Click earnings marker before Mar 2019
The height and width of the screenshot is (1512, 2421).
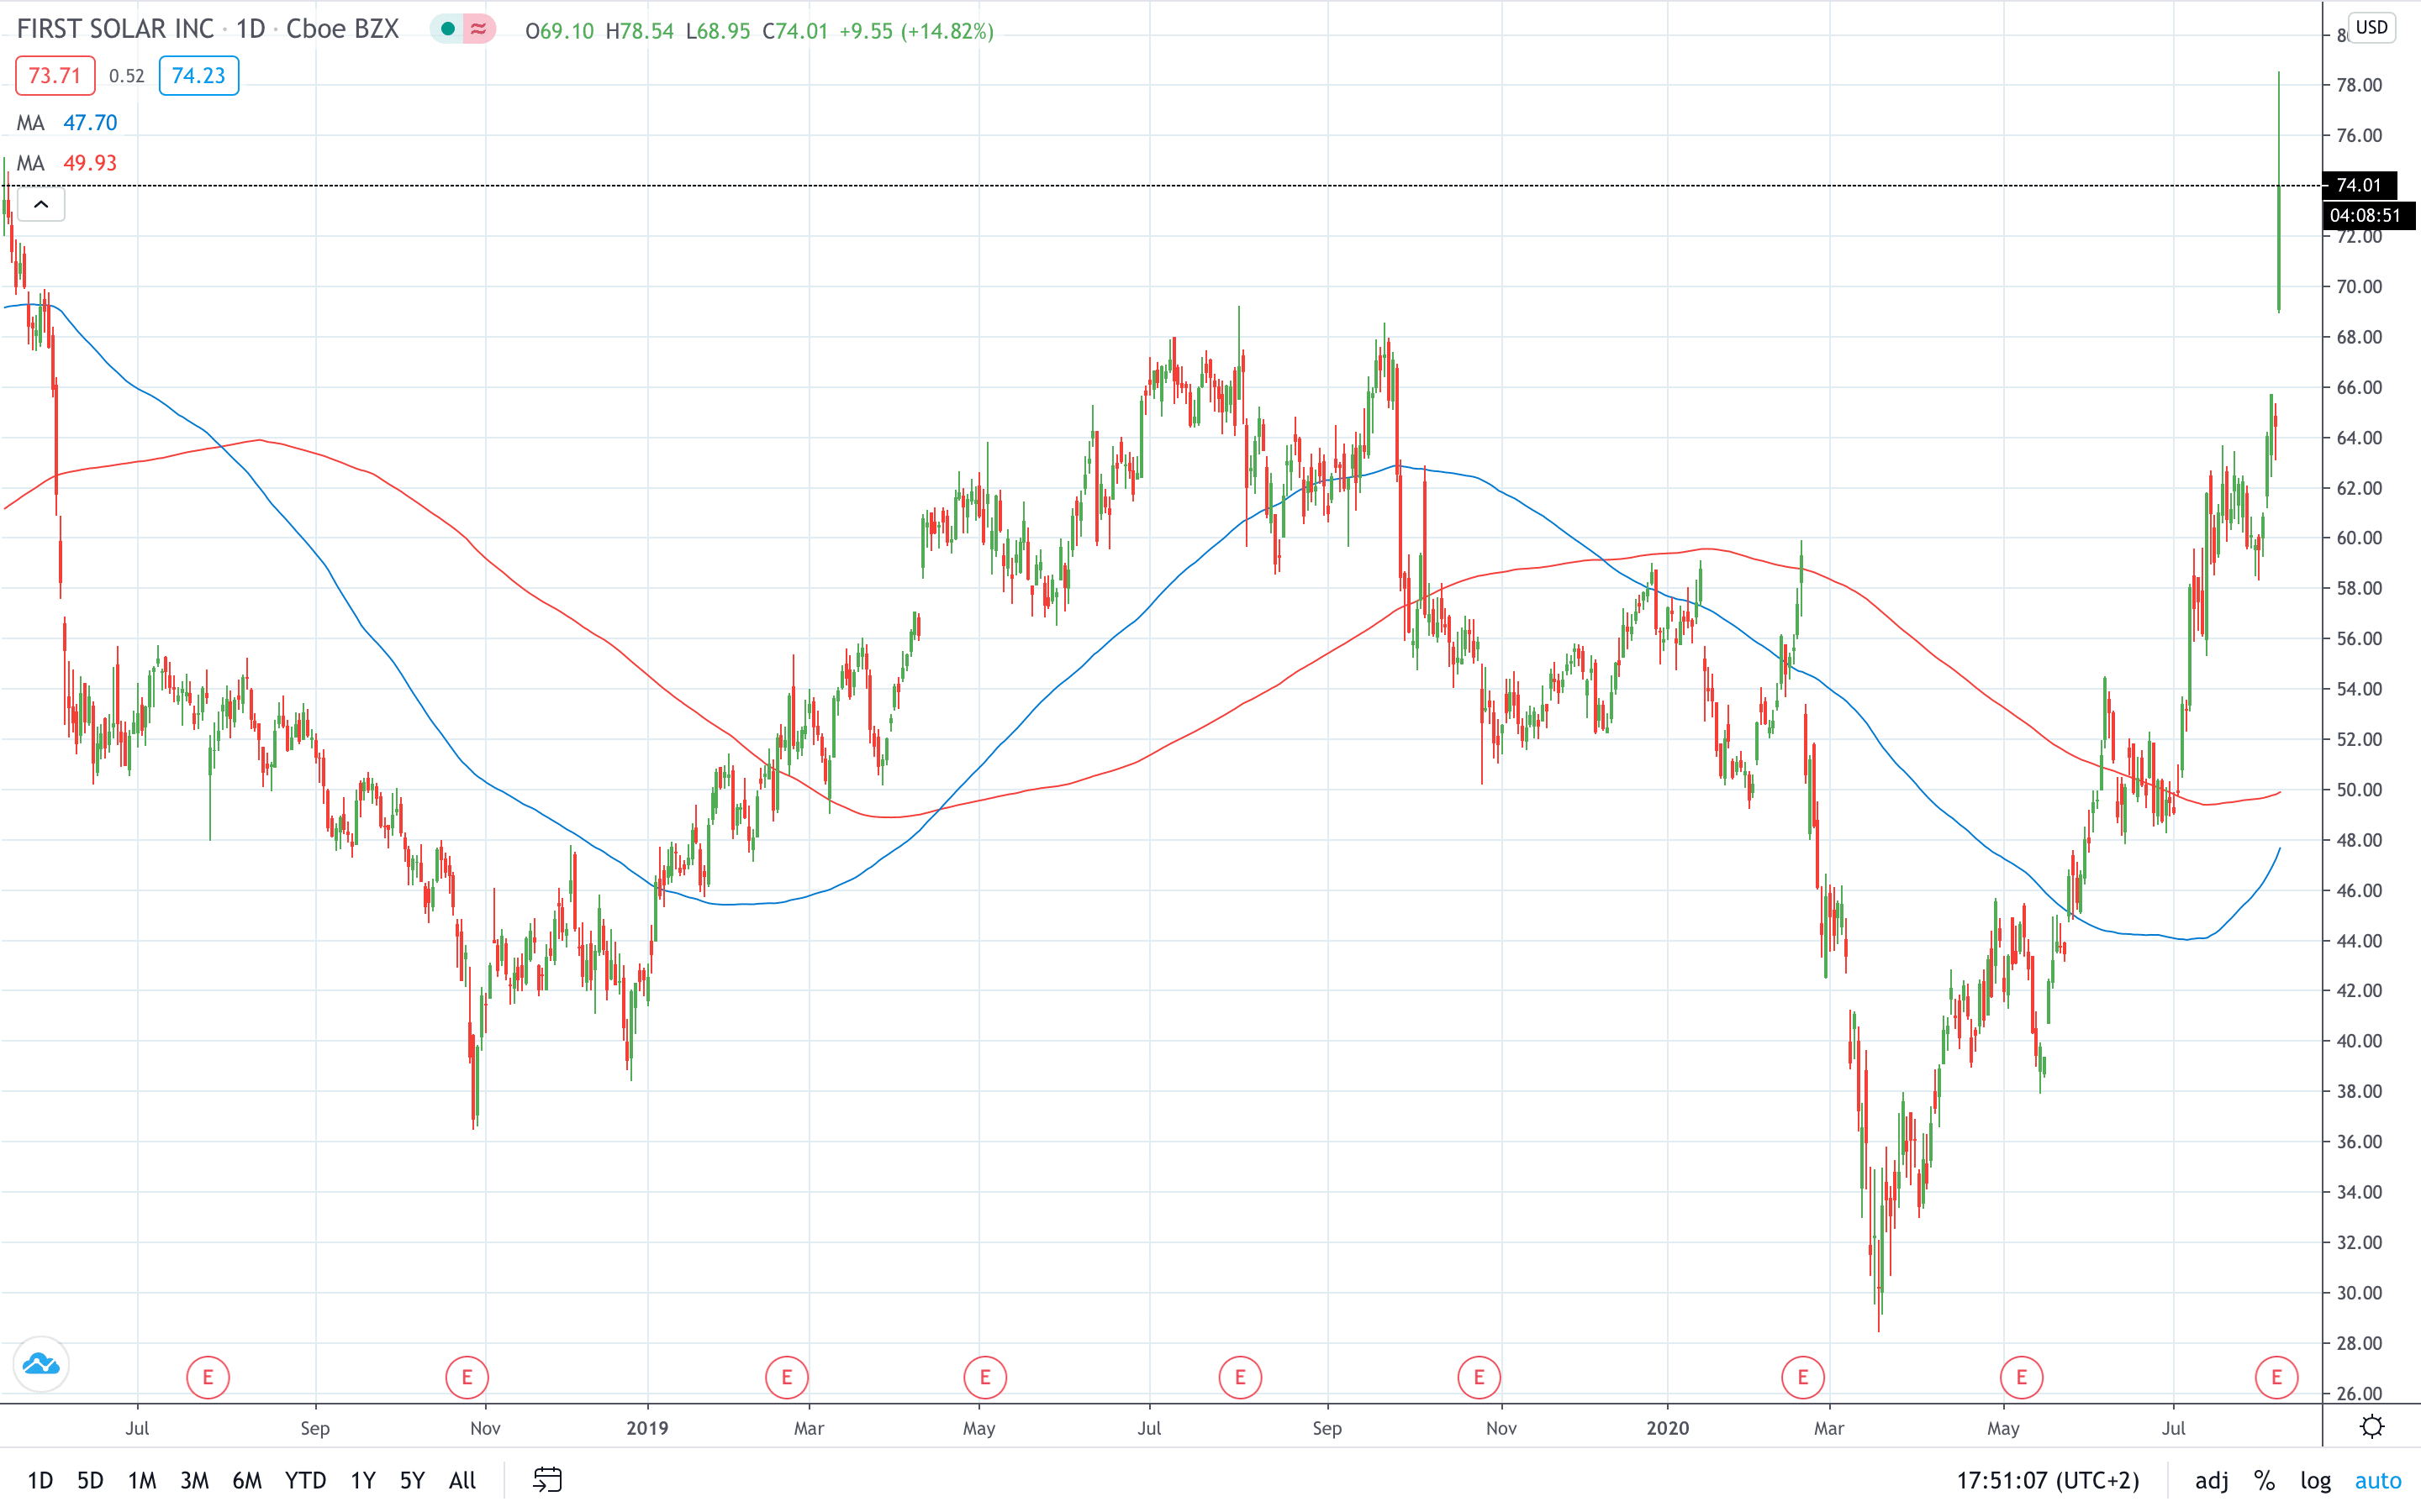pos(786,1377)
